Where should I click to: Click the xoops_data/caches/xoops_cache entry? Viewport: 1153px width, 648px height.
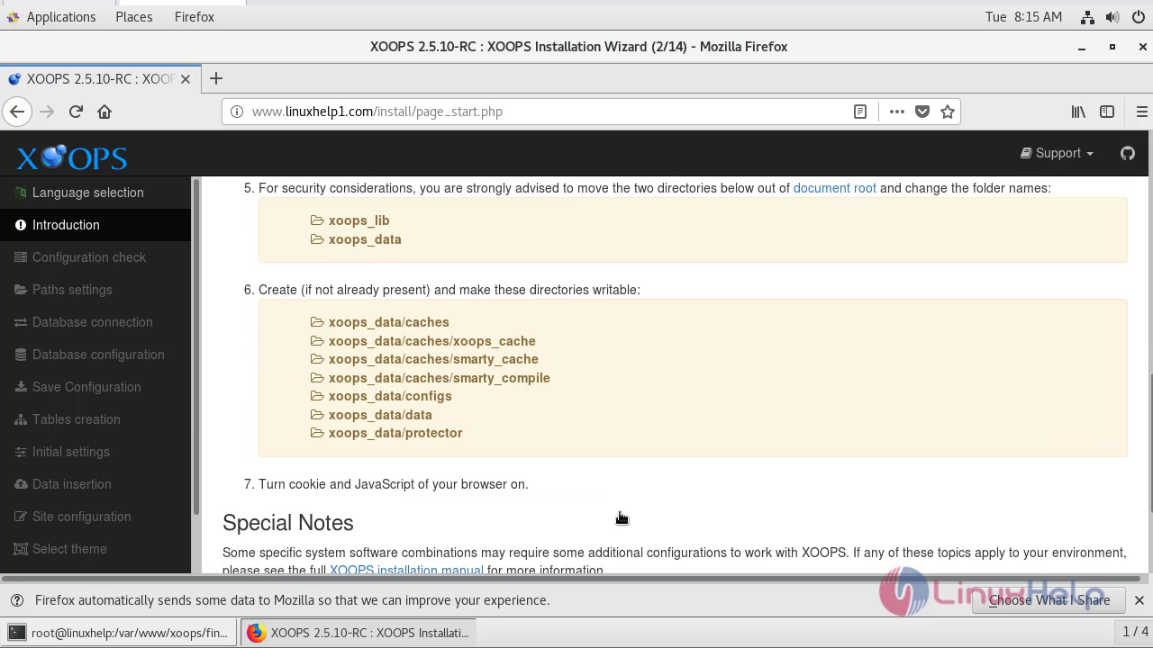431,341
